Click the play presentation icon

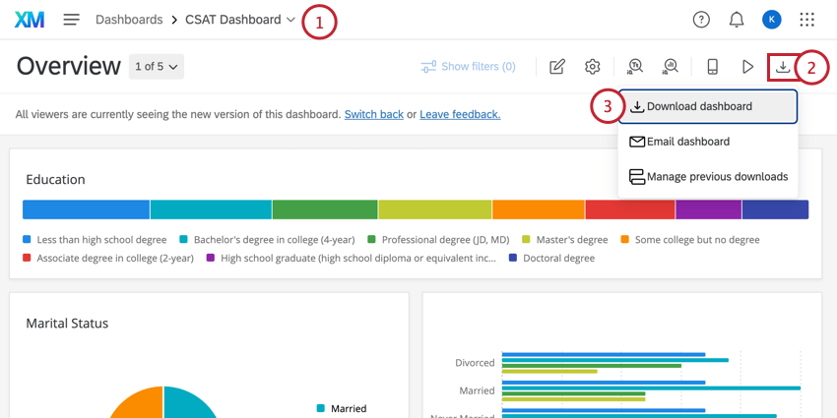pyautogui.click(x=747, y=67)
